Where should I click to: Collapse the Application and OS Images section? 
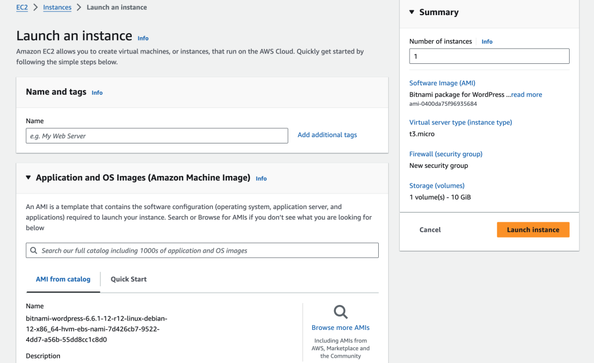tap(28, 178)
